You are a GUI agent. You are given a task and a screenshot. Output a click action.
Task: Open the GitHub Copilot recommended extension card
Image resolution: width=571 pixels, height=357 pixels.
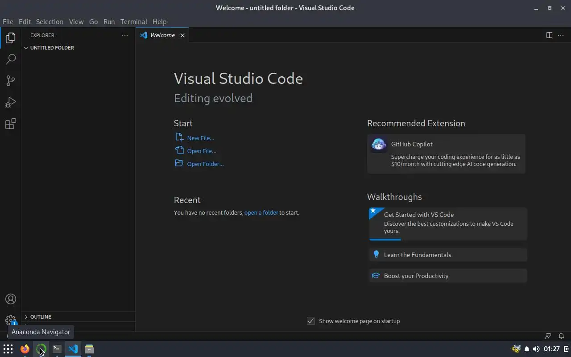[447, 154]
